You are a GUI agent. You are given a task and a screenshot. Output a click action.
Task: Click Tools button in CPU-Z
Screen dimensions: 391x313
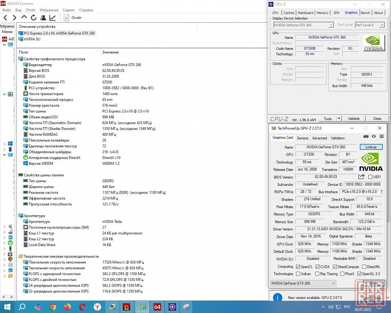point(327,119)
